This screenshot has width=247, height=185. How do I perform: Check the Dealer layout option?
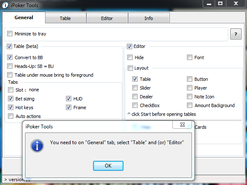click(135, 96)
